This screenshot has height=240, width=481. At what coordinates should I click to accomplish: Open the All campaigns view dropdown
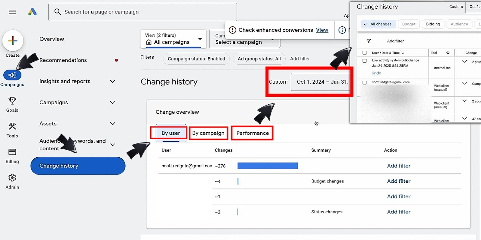200,39
